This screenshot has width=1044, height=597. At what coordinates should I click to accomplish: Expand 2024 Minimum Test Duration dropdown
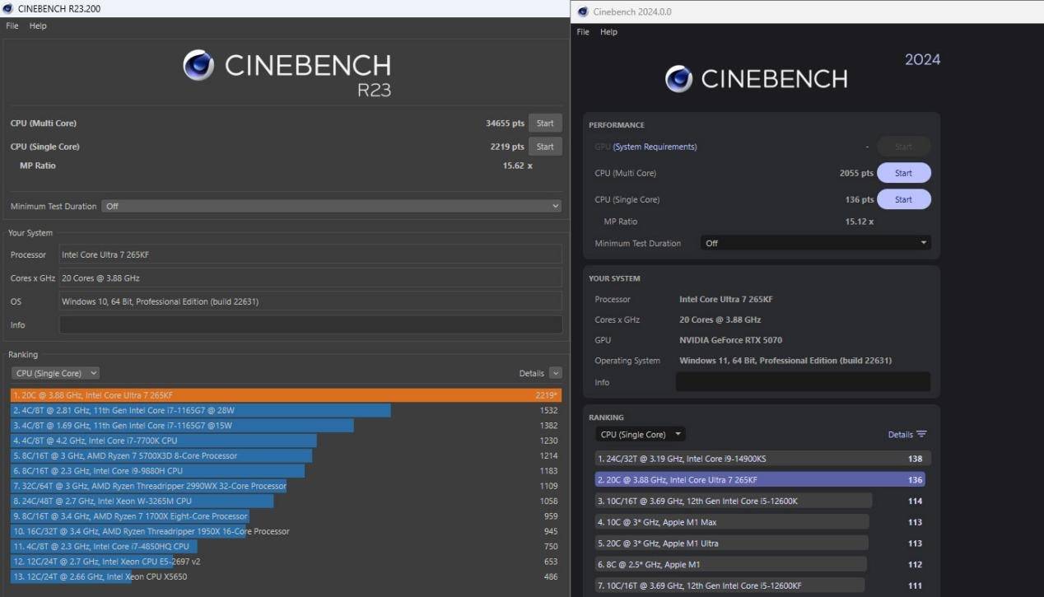(x=815, y=243)
